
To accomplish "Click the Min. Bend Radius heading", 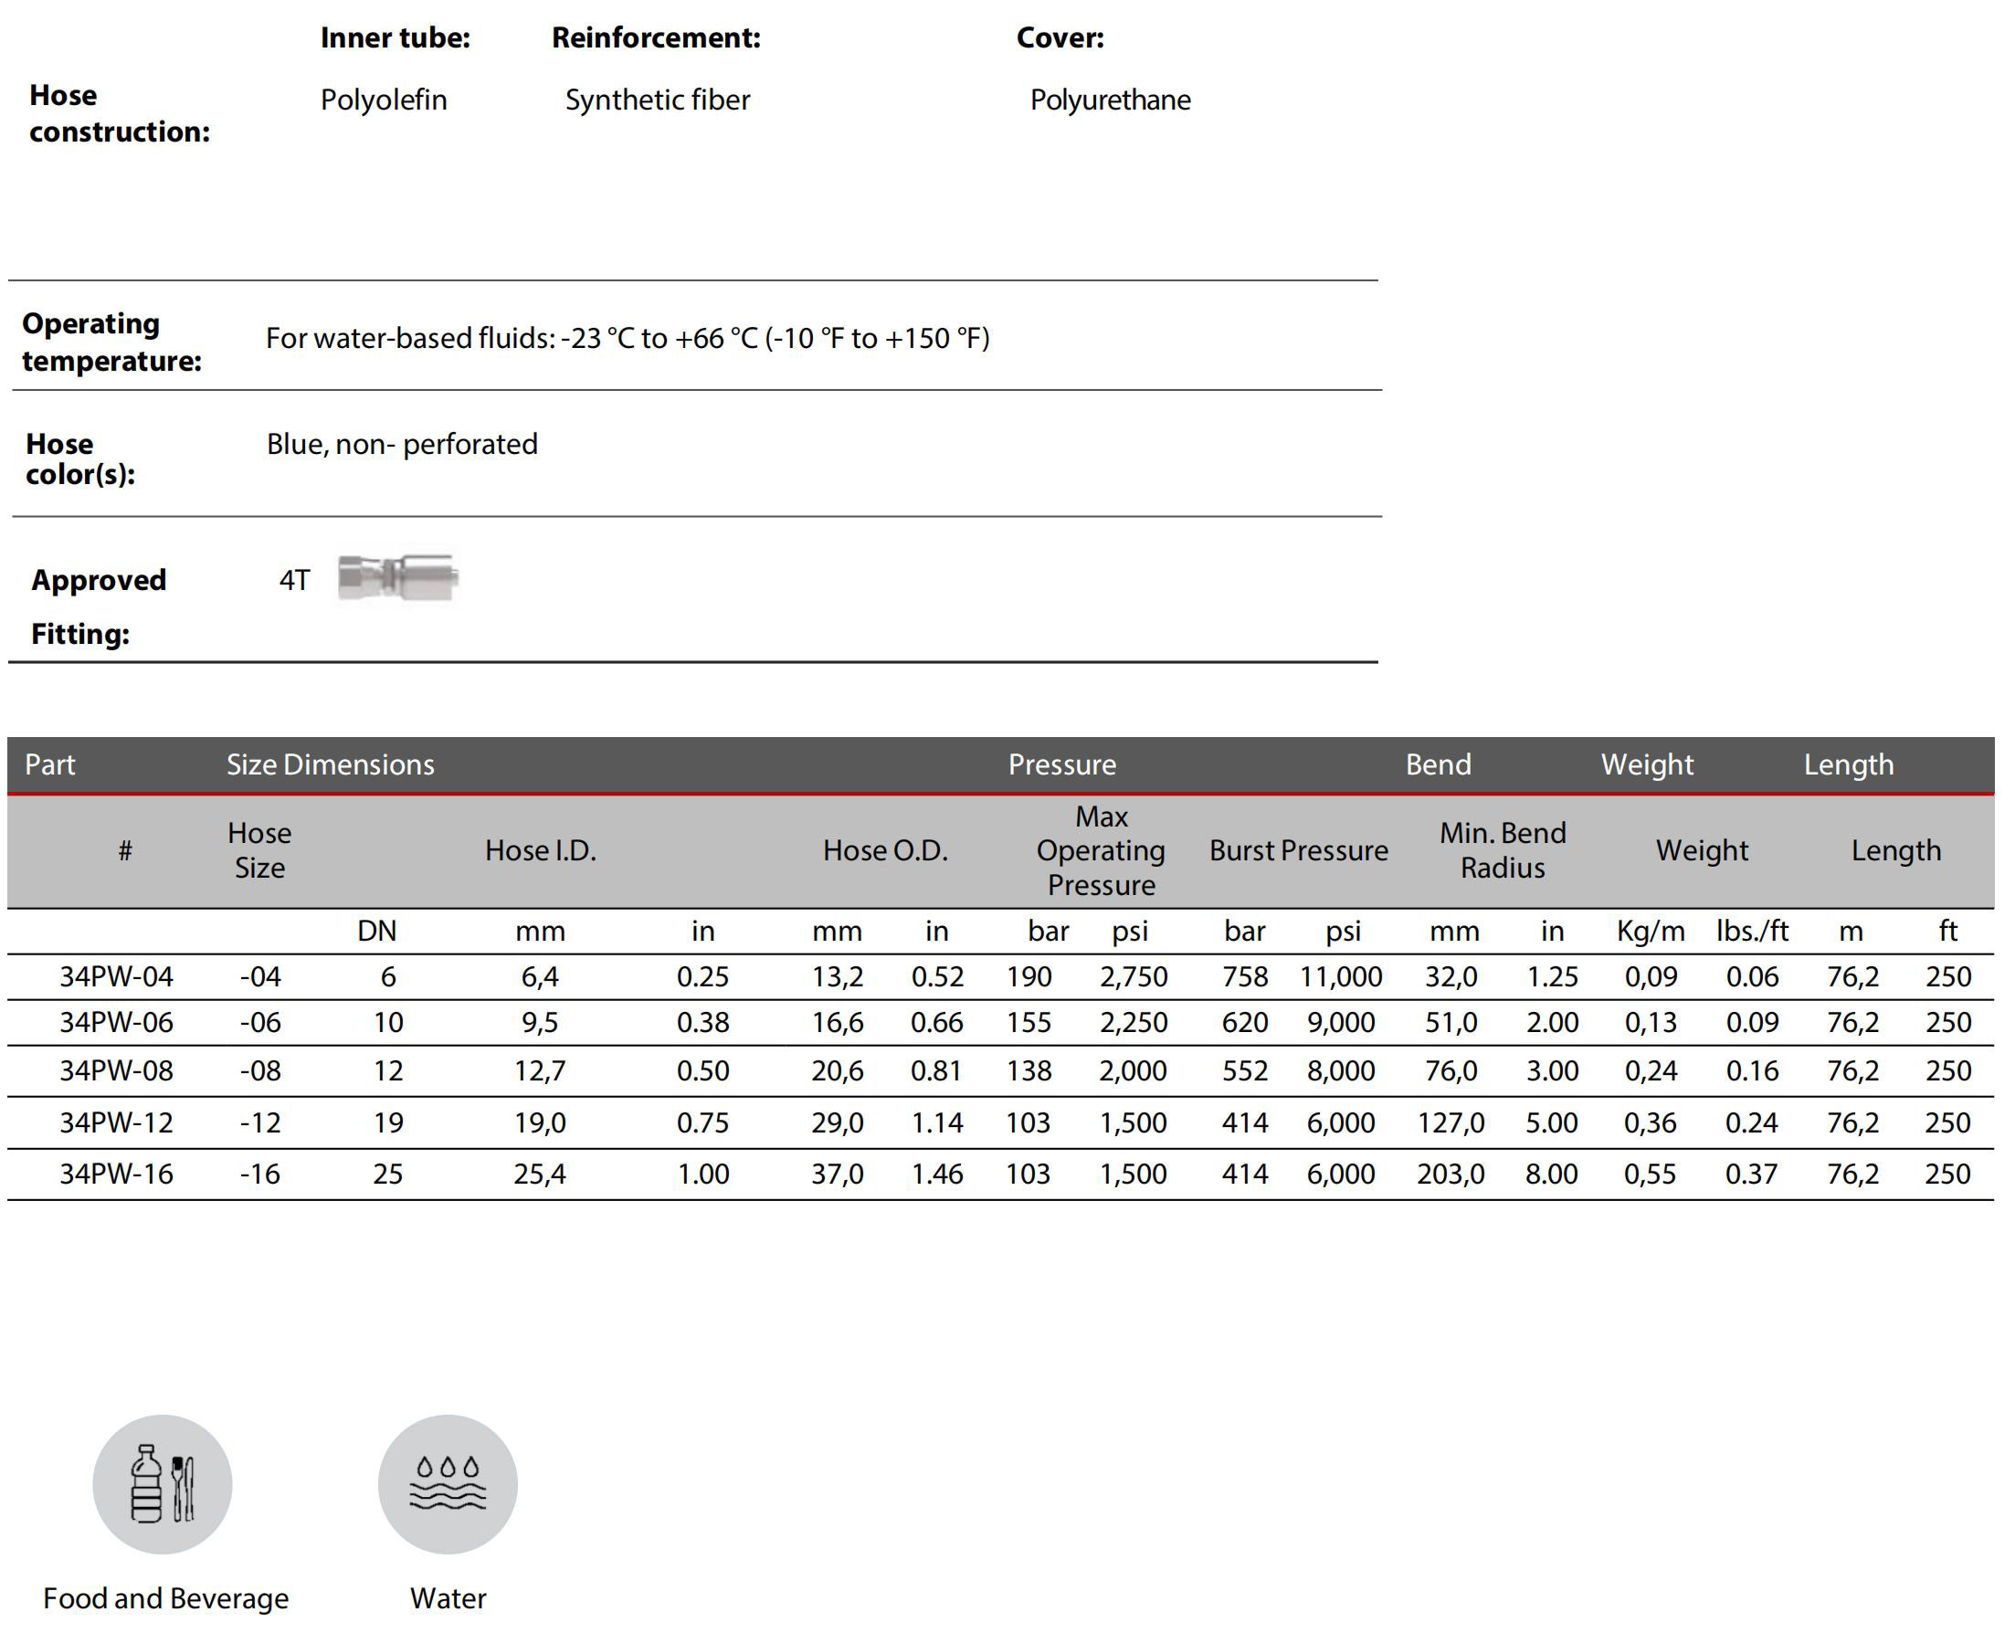I will (x=1503, y=850).
